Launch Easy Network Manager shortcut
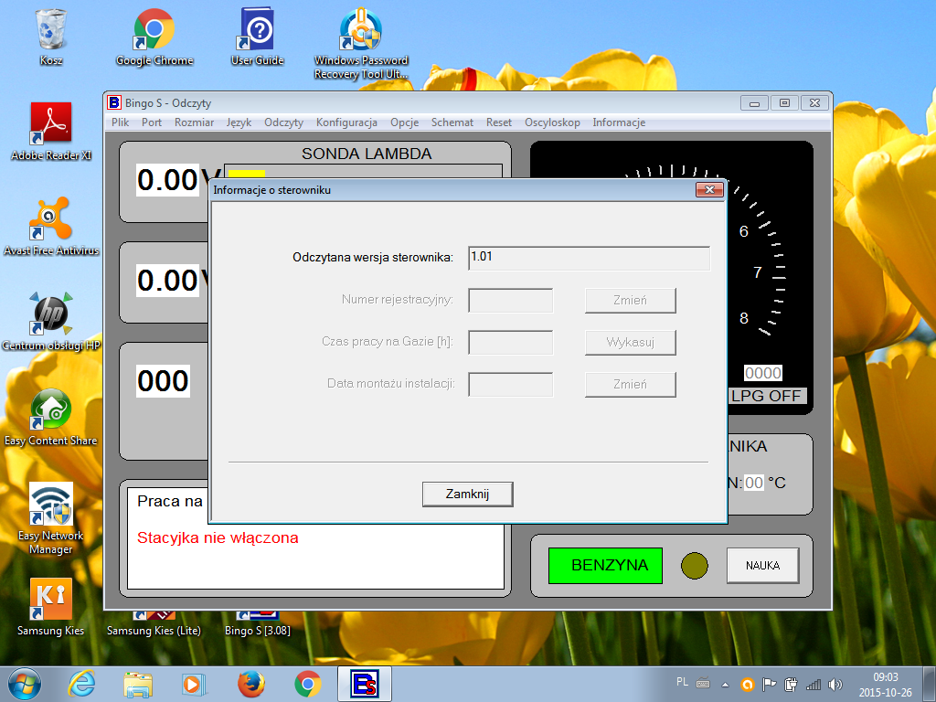 tap(51, 518)
